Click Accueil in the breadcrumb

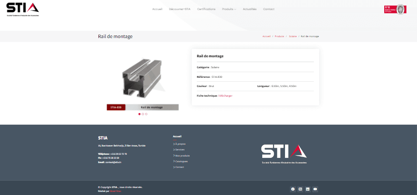267,36
